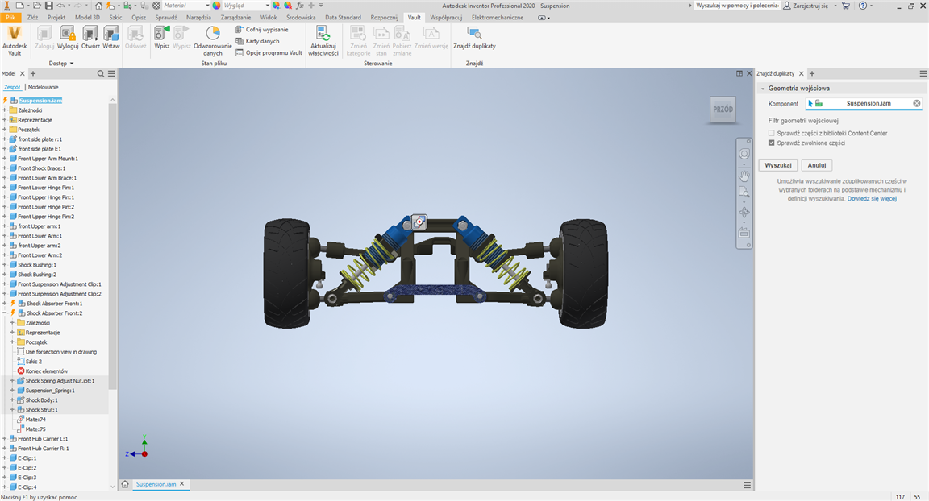929x501 pixels.
Task: Open the help question mark icon
Action: pos(863,6)
